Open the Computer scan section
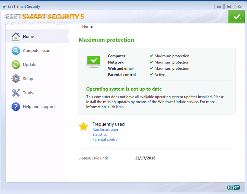This screenshot has width=247, height=194. click(37, 51)
